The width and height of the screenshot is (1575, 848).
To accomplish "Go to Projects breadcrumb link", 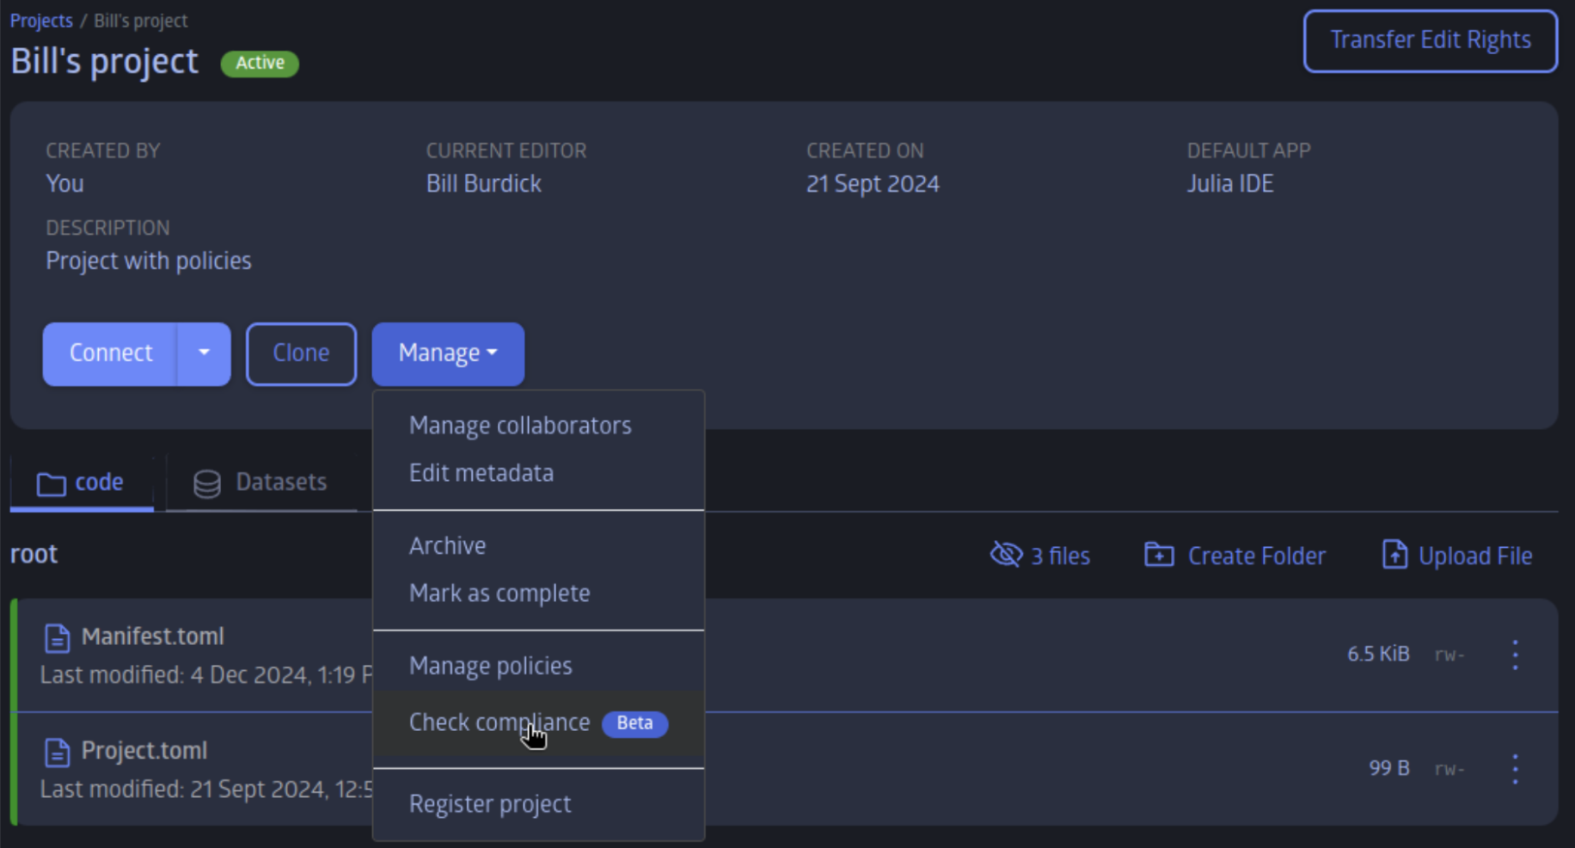I will (x=41, y=21).
